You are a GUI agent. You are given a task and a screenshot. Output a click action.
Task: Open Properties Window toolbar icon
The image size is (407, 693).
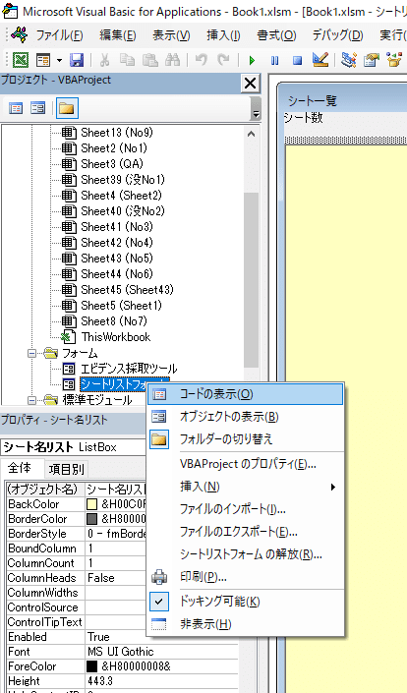click(372, 60)
